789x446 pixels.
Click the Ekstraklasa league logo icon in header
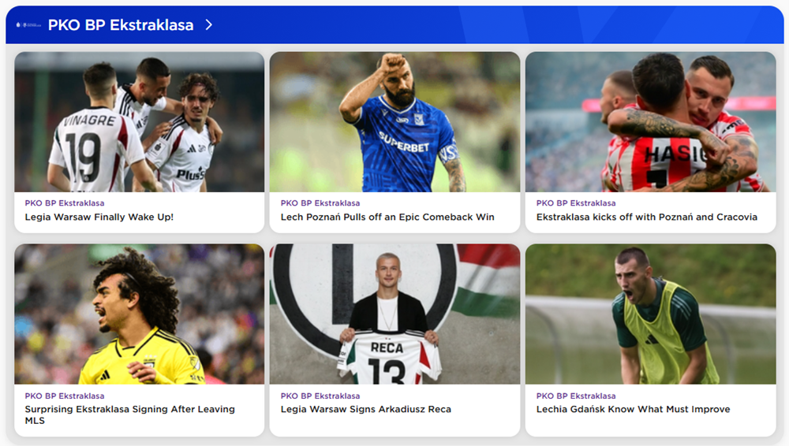point(28,24)
